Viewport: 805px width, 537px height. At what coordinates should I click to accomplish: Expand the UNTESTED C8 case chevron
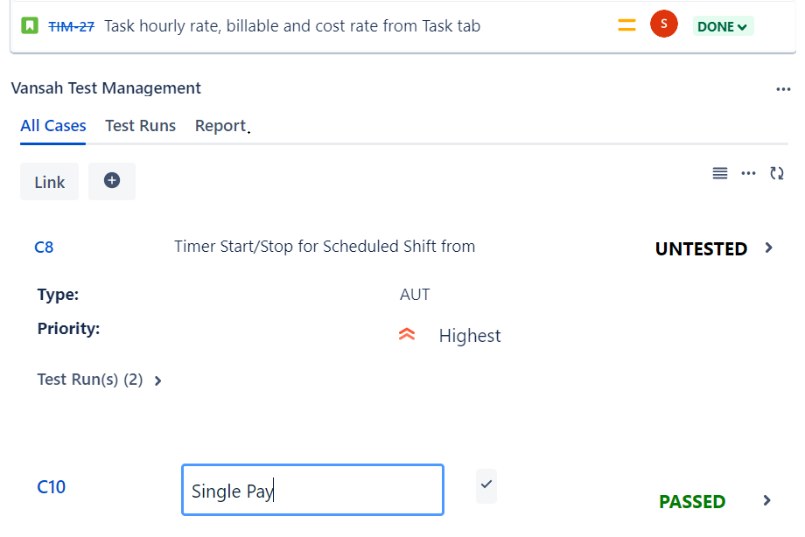click(x=768, y=248)
